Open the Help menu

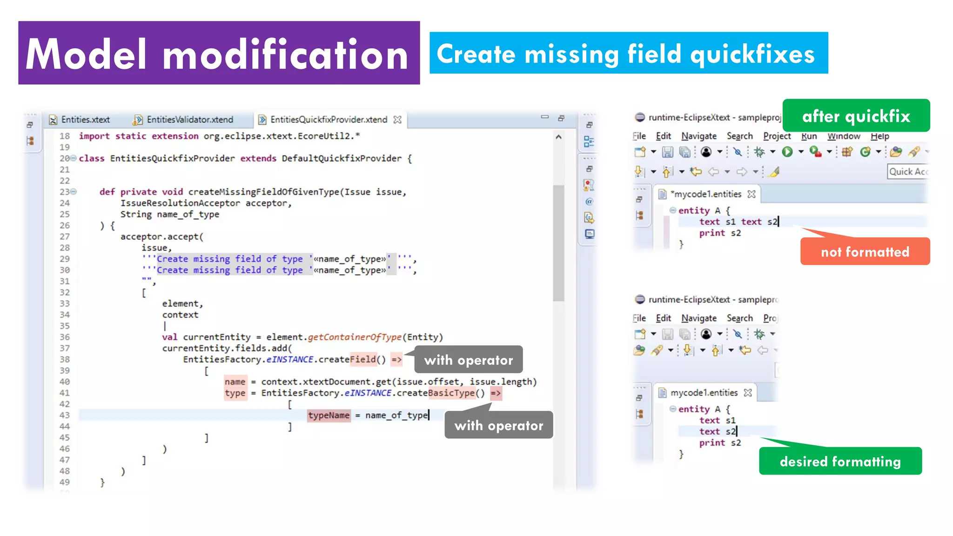879,136
